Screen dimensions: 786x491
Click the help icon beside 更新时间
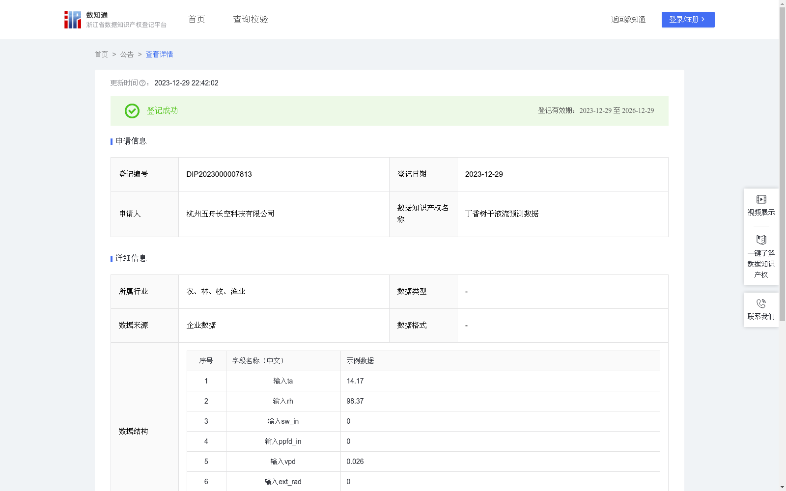coord(142,83)
